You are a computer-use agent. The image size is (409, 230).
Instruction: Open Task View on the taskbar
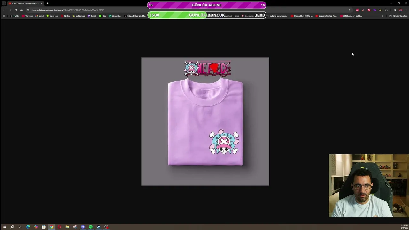pos(20,227)
